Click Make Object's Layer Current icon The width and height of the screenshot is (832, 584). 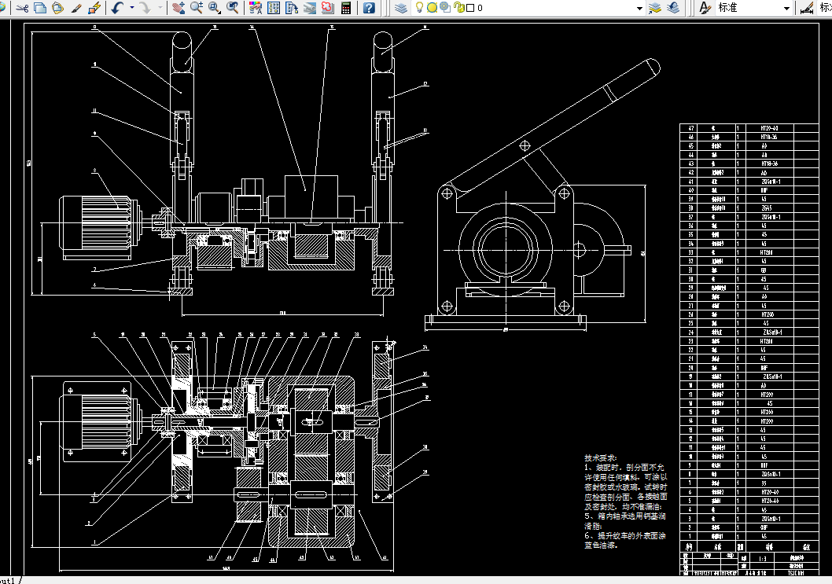click(655, 8)
